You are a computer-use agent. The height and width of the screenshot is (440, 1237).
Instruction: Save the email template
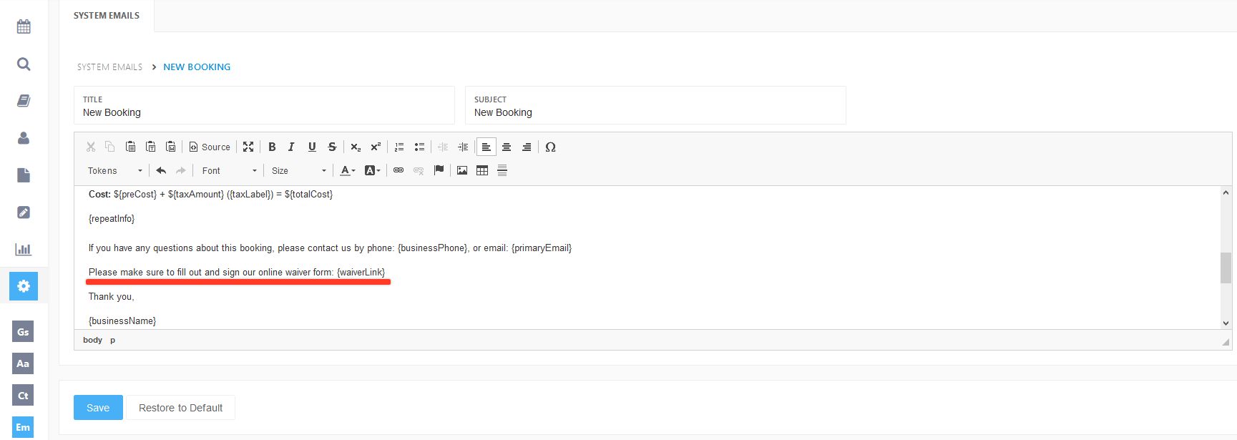coord(98,408)
